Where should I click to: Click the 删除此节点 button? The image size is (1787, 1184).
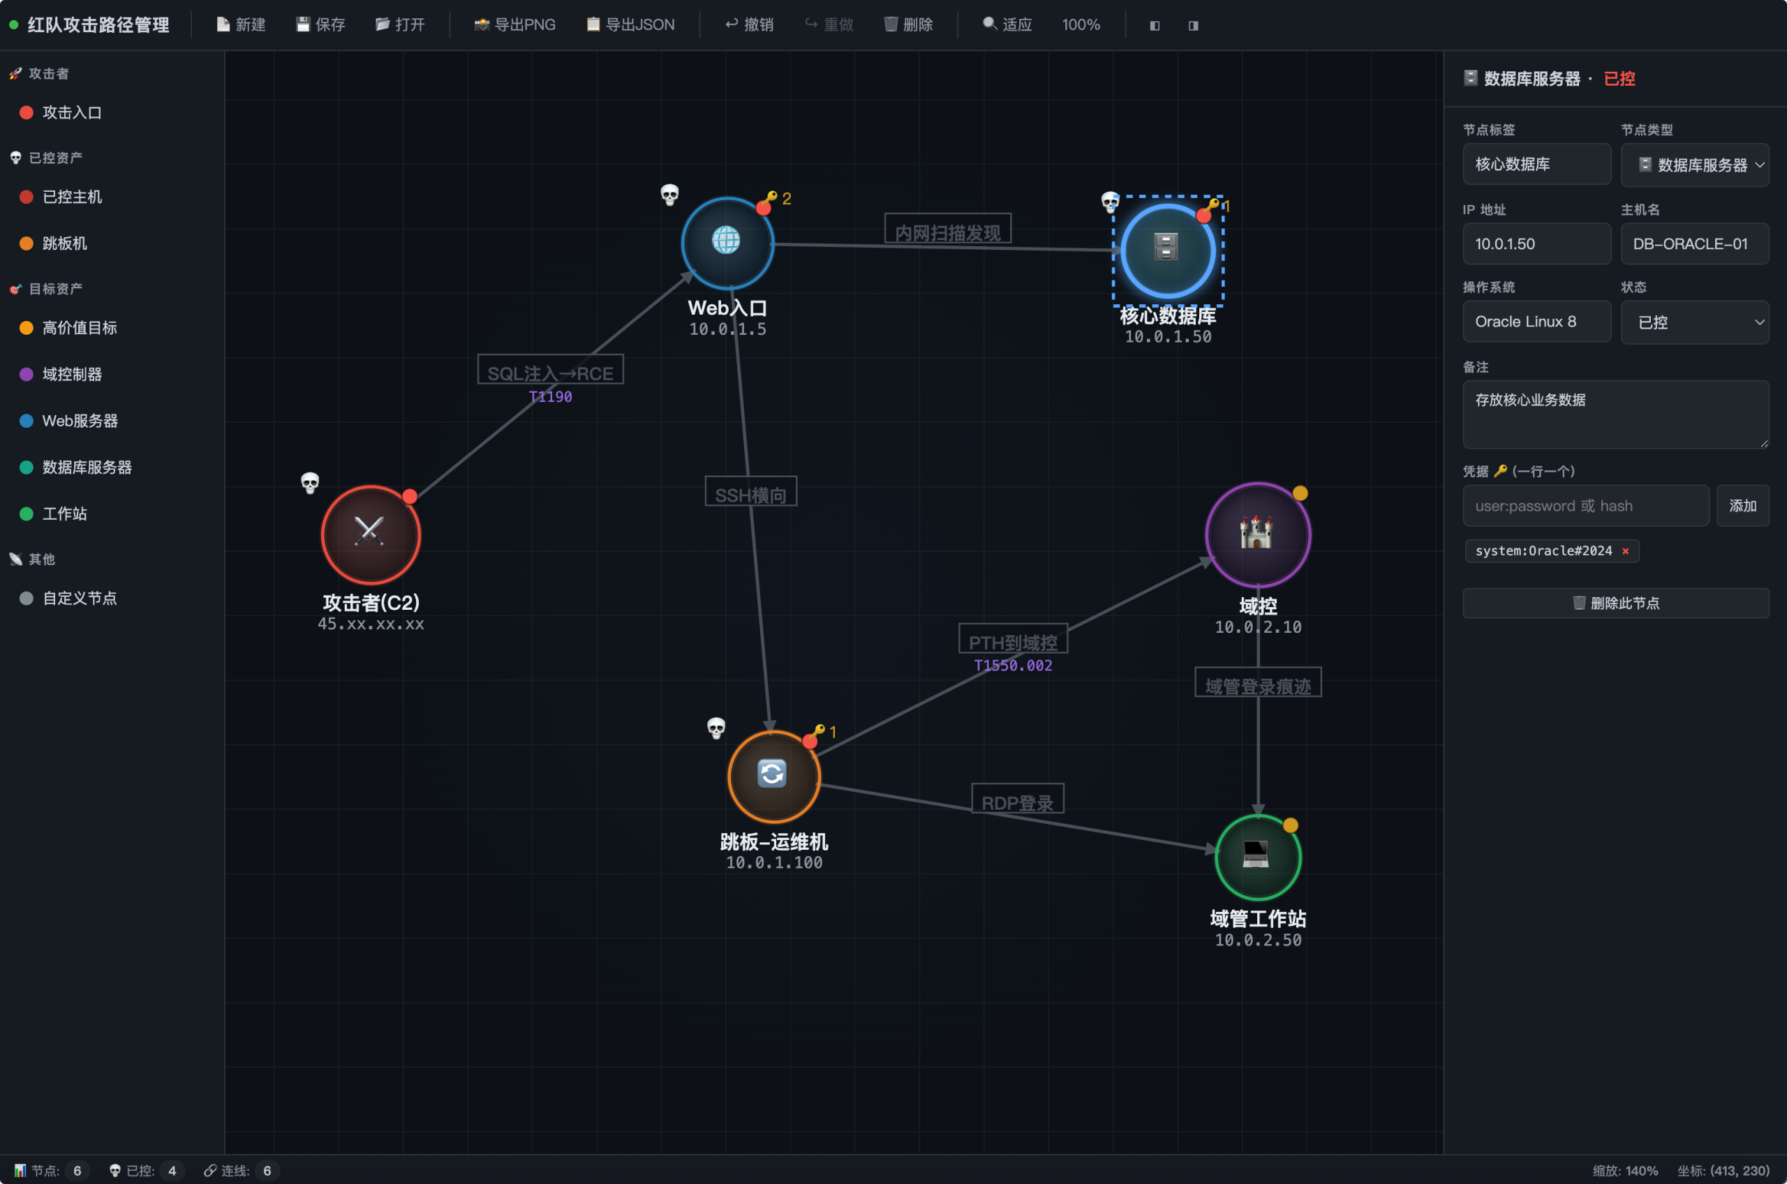coord(1615,604)
